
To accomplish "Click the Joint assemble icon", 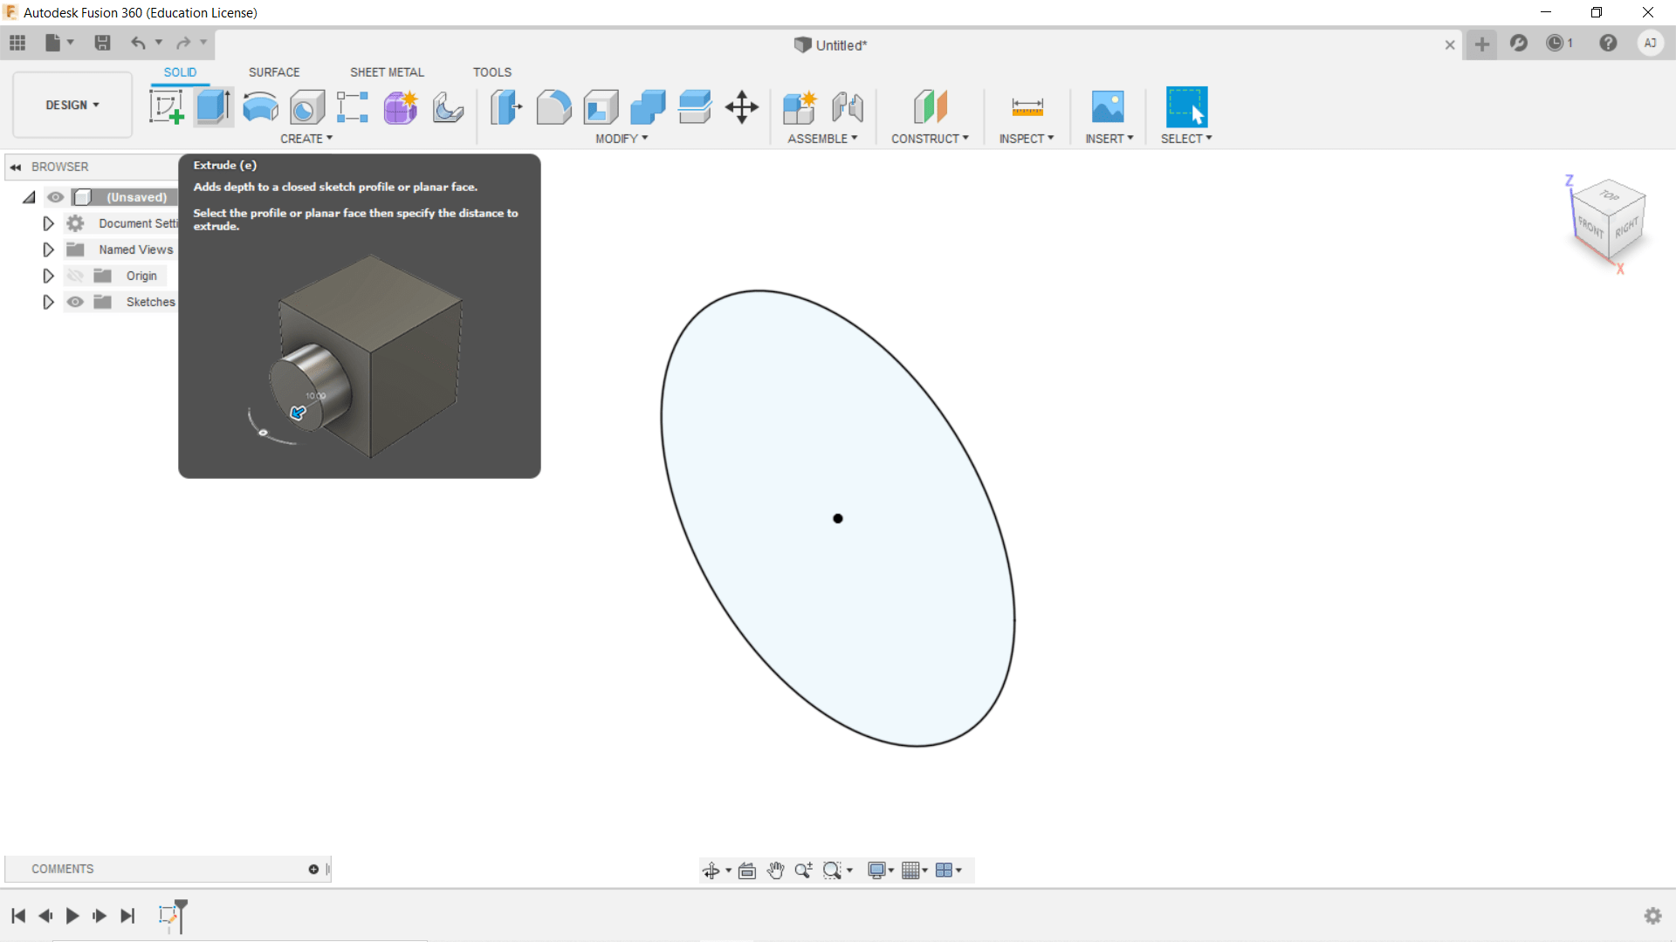I will click(x=847, y=107).
